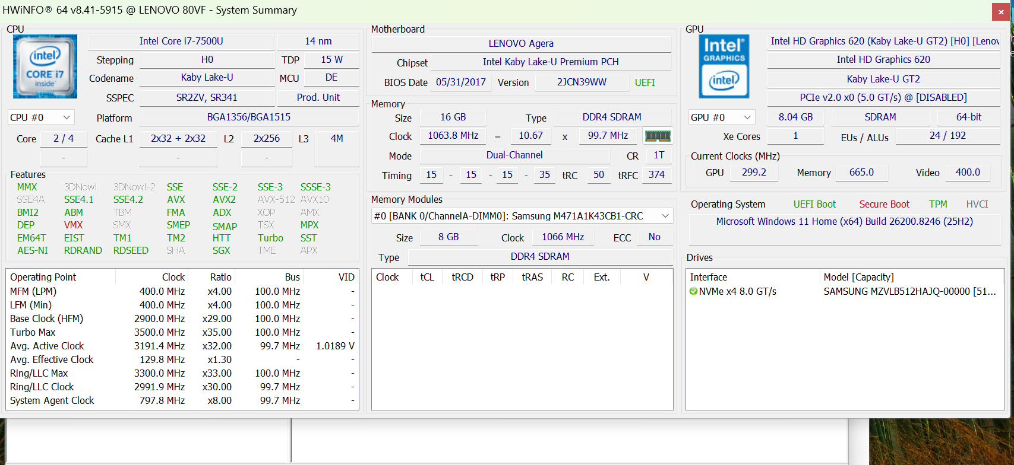The width and height of the screenshot is (1014, 465).
Task: Click the AVX2 feature flag
Action: pos(224,199)
